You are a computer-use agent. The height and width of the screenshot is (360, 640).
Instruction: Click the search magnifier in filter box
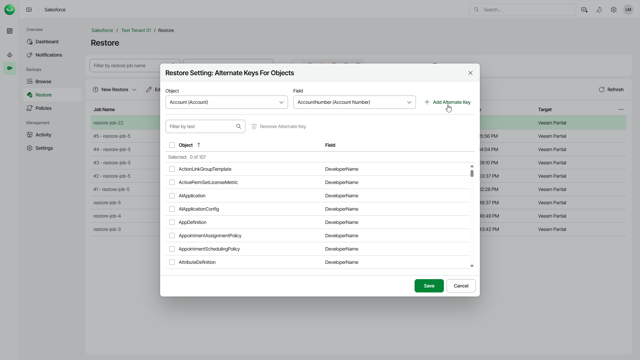(238, 126)
